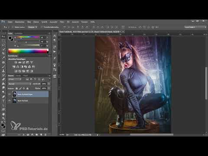Select the Brush tool
This screenshot has width=208, height=156.
[3, 67]
